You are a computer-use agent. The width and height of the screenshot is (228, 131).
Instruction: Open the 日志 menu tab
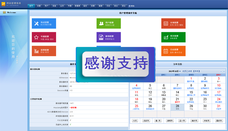click(108, 6)
